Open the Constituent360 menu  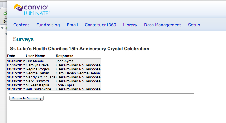tap(100, 25)
